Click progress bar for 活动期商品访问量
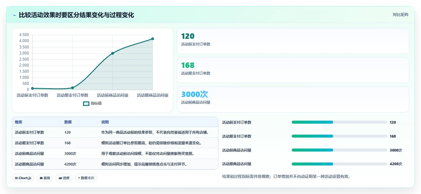The width and height of the screenshot is (421, 194). [339, 164]
